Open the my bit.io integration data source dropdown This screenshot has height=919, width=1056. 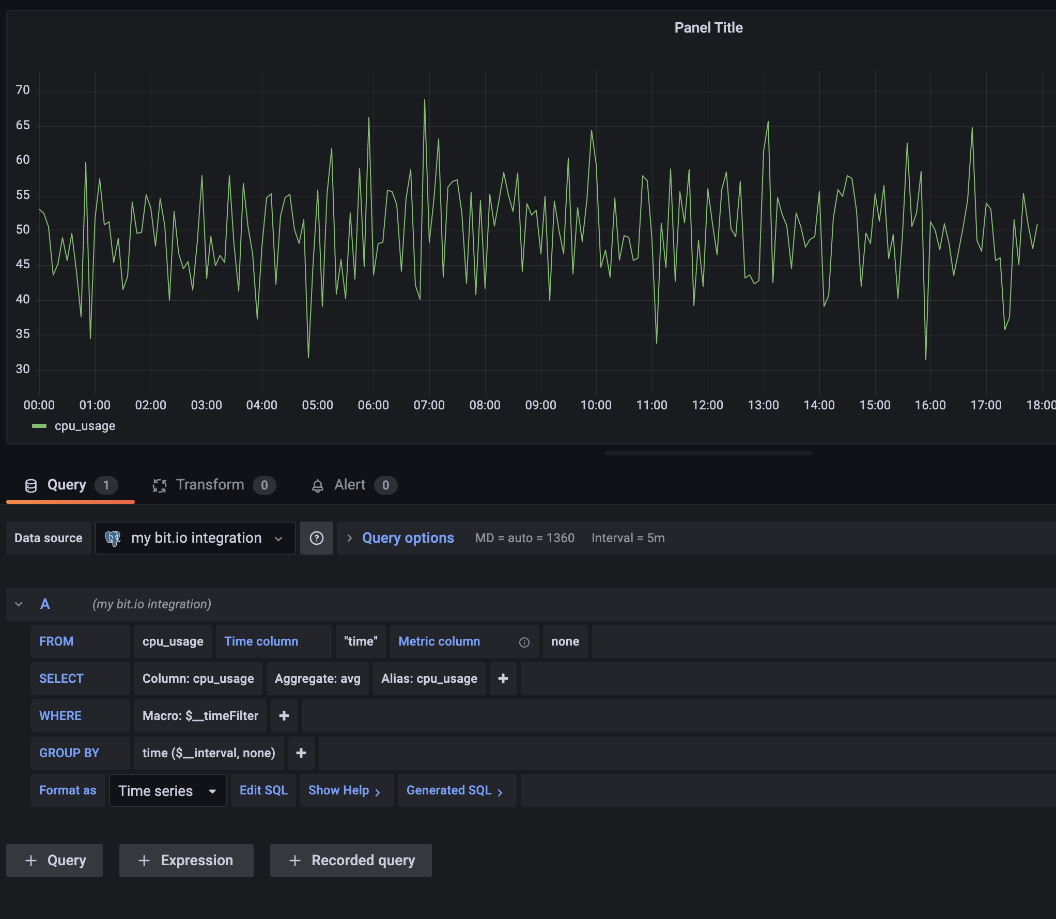click(x=195, y=538)
